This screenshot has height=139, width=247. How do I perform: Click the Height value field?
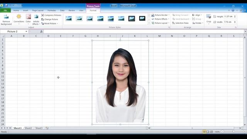click(x=228, y=16)
